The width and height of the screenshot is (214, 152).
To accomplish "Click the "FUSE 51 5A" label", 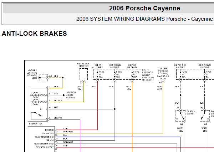I will (x=209, y=74).
